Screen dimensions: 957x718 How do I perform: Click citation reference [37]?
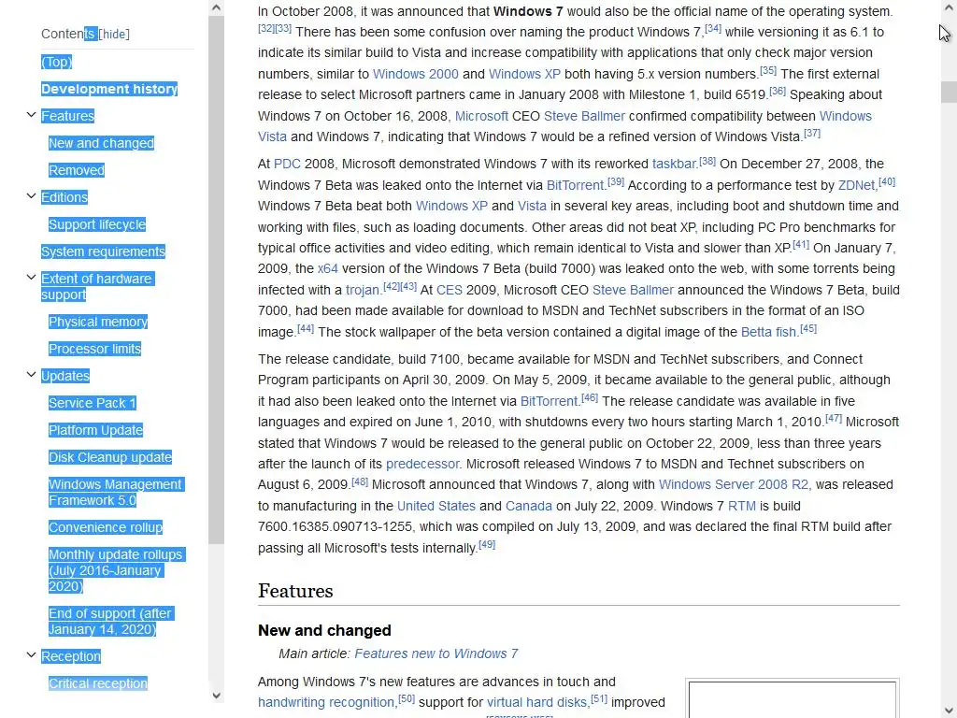click(x=812, y=133)
